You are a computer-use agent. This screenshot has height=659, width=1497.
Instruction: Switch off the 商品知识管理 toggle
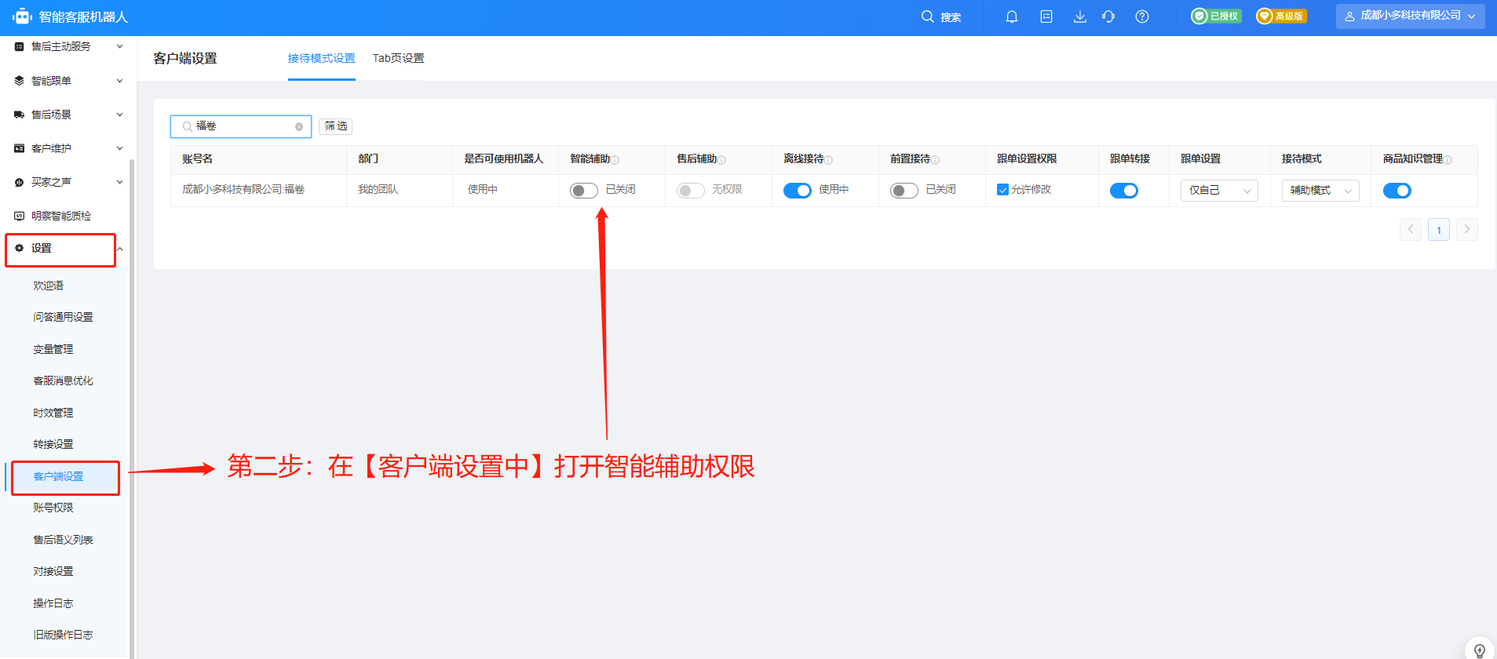coord(1397,191)
